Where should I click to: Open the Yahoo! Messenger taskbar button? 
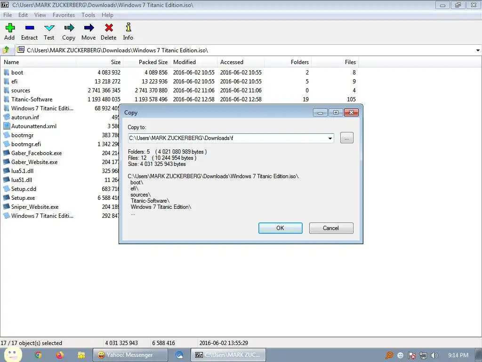click(130, 355)
